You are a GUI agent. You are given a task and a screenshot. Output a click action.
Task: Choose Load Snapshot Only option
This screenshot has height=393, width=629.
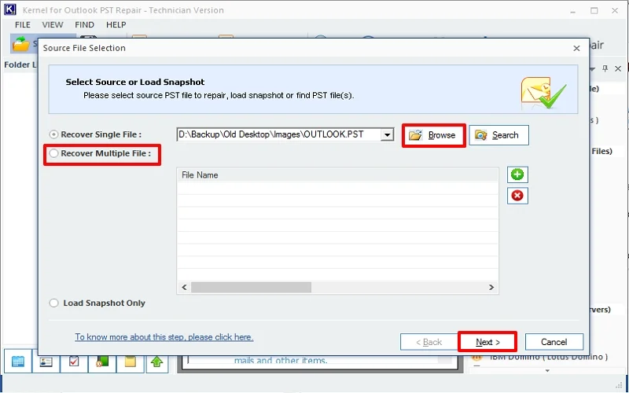[x=54, y=303]
